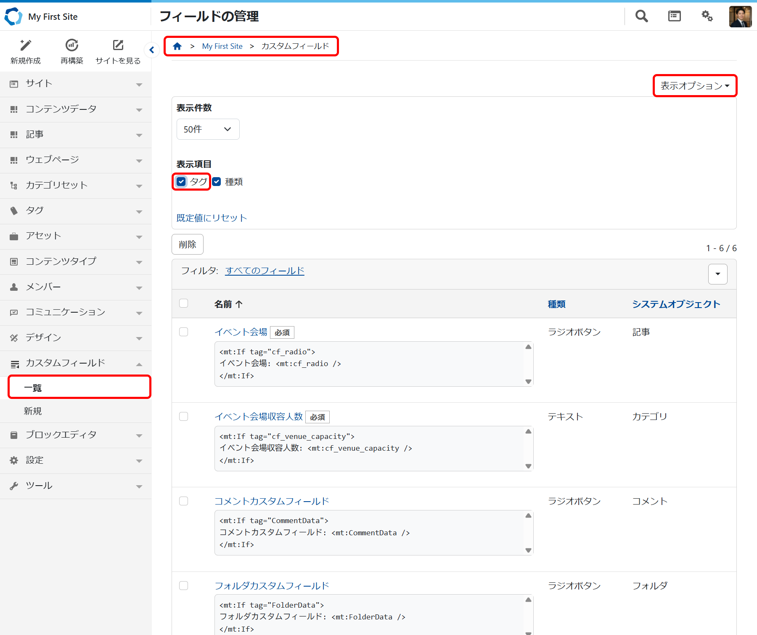Click the 新規作成 (create new) pencil icon
Viewport: 757px width, 635px height.
pyautogui.click(x=25, y=45)
